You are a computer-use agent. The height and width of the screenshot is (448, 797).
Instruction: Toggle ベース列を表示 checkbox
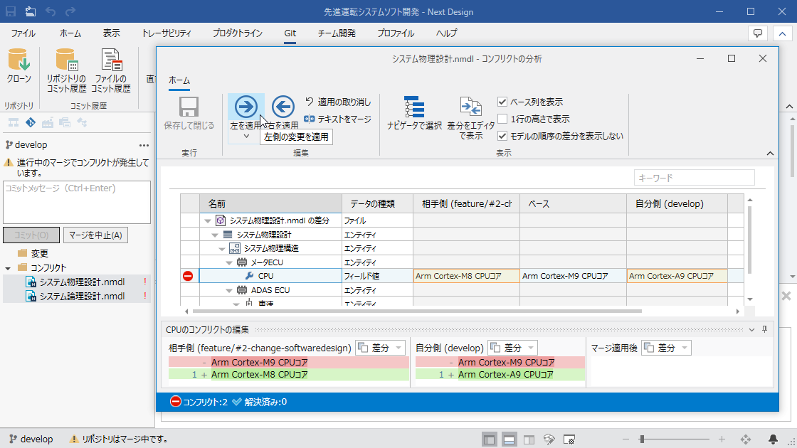click(x=502, y=102)
